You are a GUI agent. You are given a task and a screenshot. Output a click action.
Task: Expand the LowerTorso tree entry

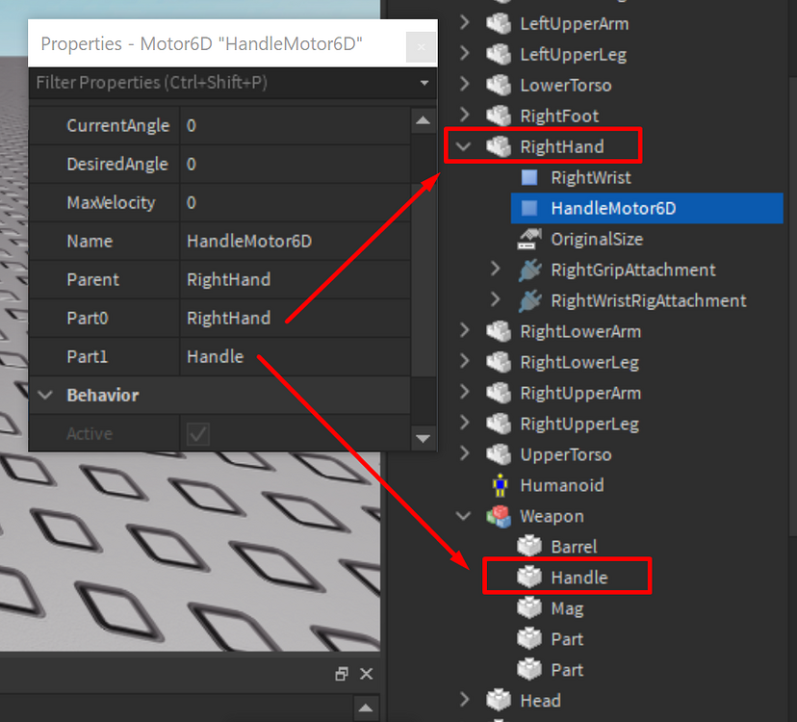pyautogui.click(x=463, y=85)
